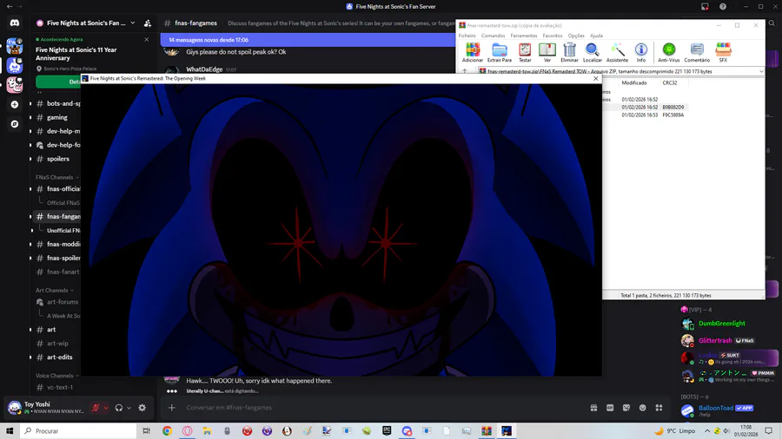Click the Localizar magnifier icon in WinRAR

click(592, 52)
